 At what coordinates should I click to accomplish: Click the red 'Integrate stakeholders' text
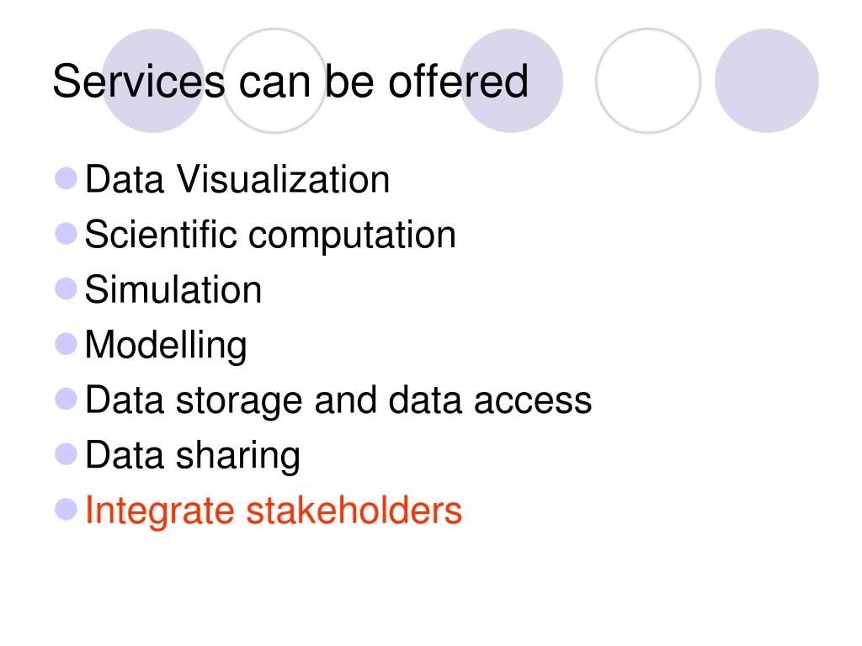click(x=274, y=511)
